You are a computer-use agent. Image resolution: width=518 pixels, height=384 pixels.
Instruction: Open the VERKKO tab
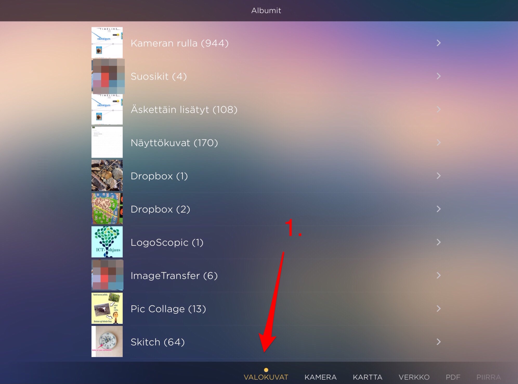tap(414, 377)
